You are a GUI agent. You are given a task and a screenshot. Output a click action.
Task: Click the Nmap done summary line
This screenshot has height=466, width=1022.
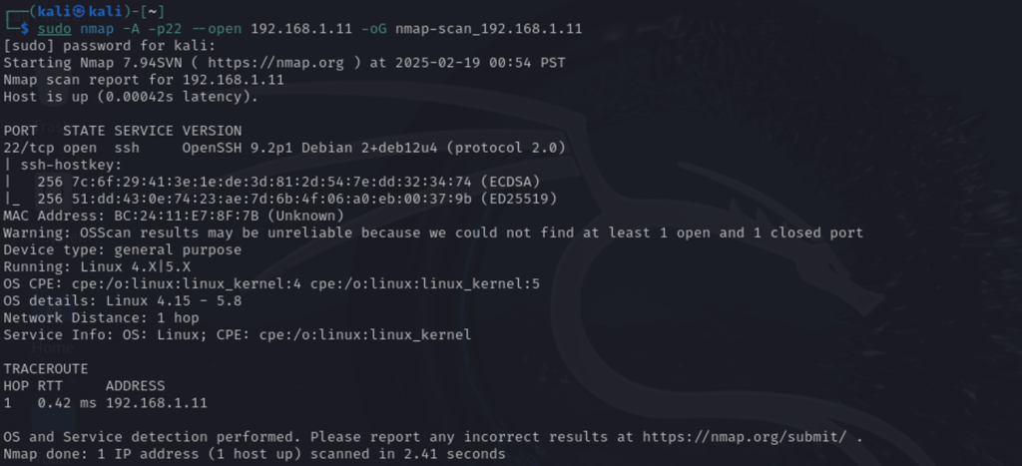[x=255, y=454]
